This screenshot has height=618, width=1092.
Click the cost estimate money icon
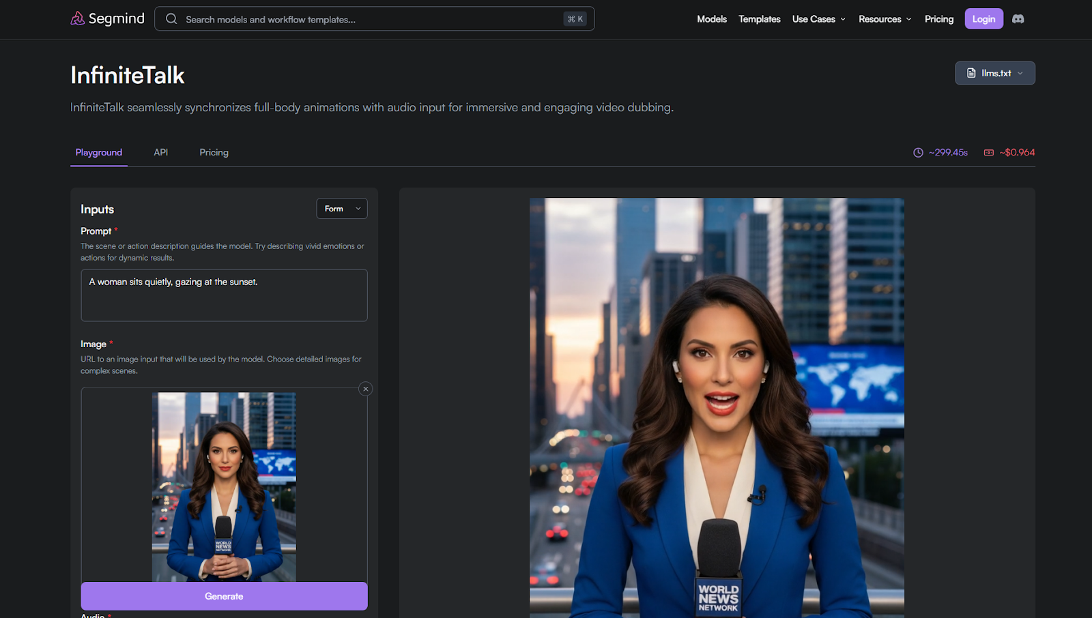(x=988, y=153)
